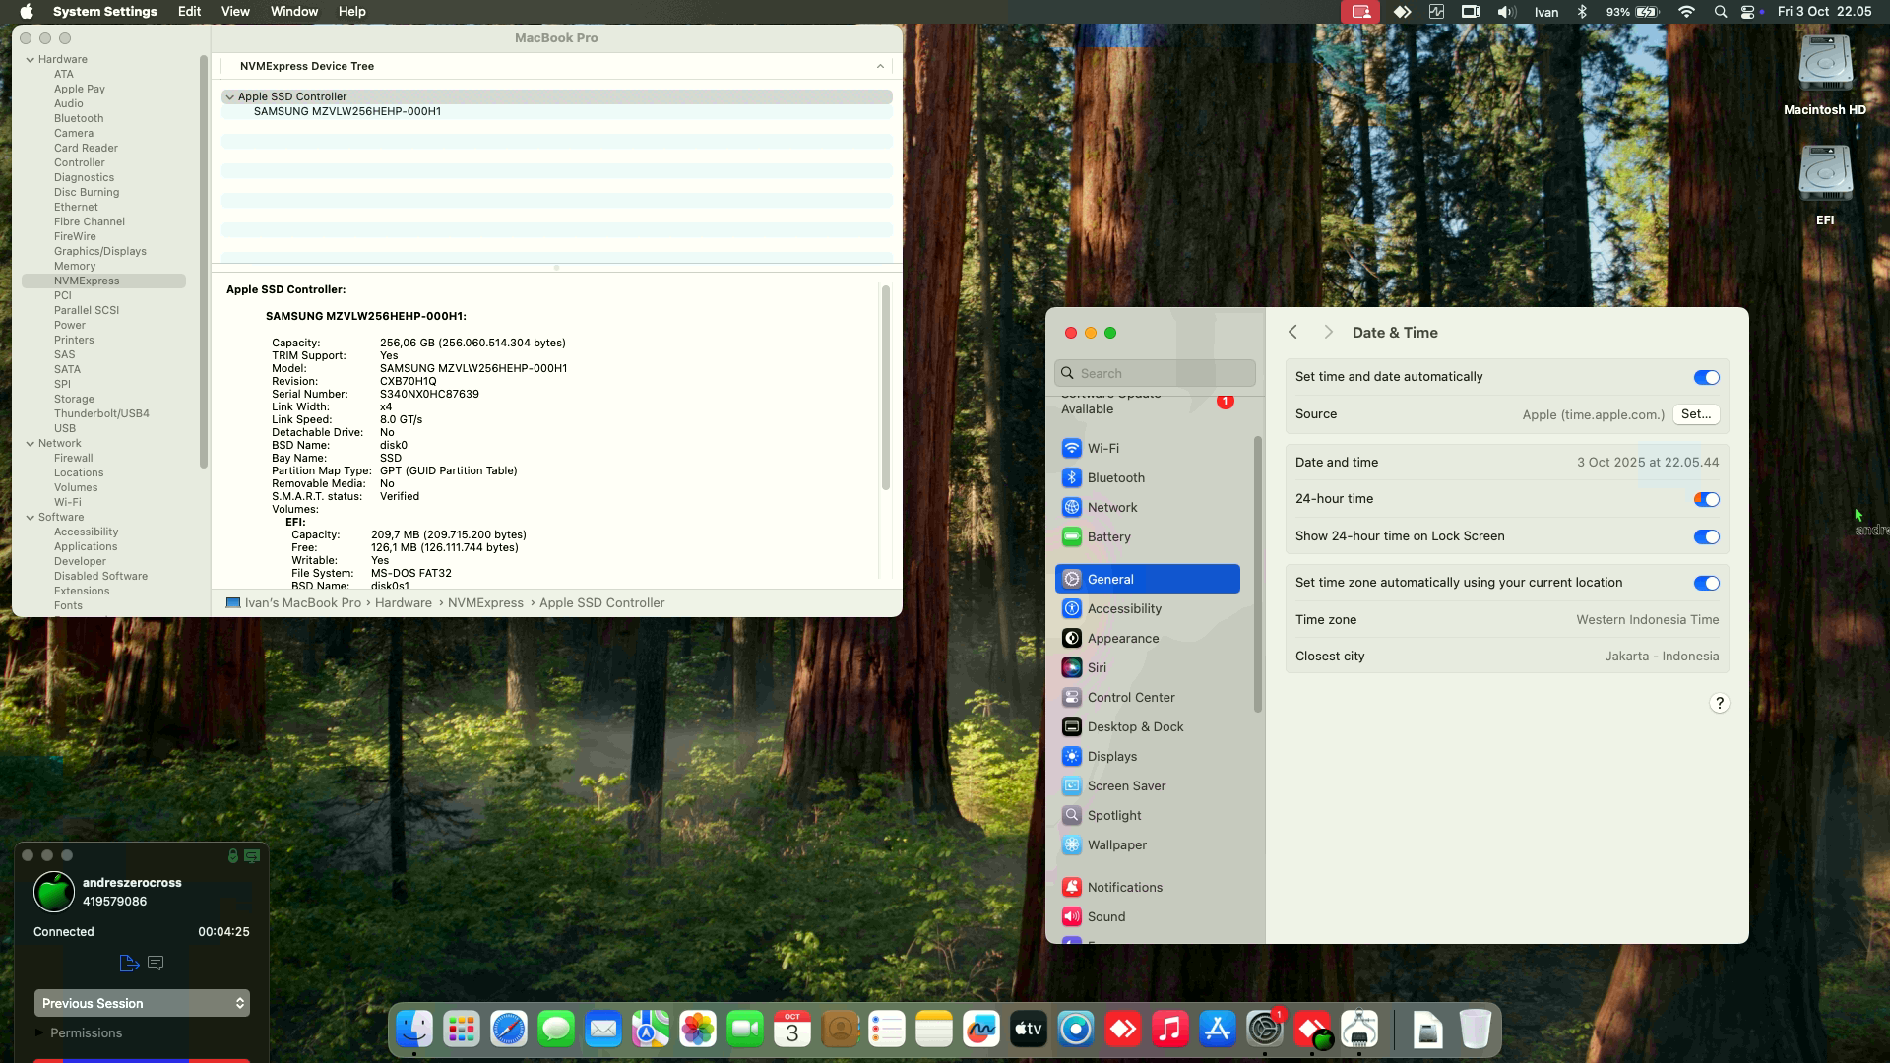This screenshot has width=1890, height=1063.
Task: Open the System Settings app menu
Action: 105,12
